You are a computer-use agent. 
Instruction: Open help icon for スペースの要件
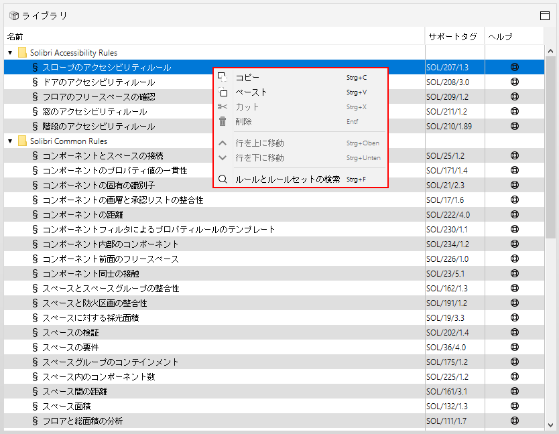[515, 347]
